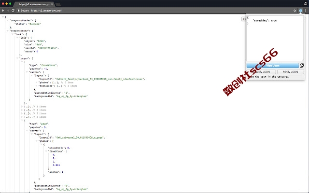Click the Beautify JSON button
The image size is (309, 193).
pos(261,72)
